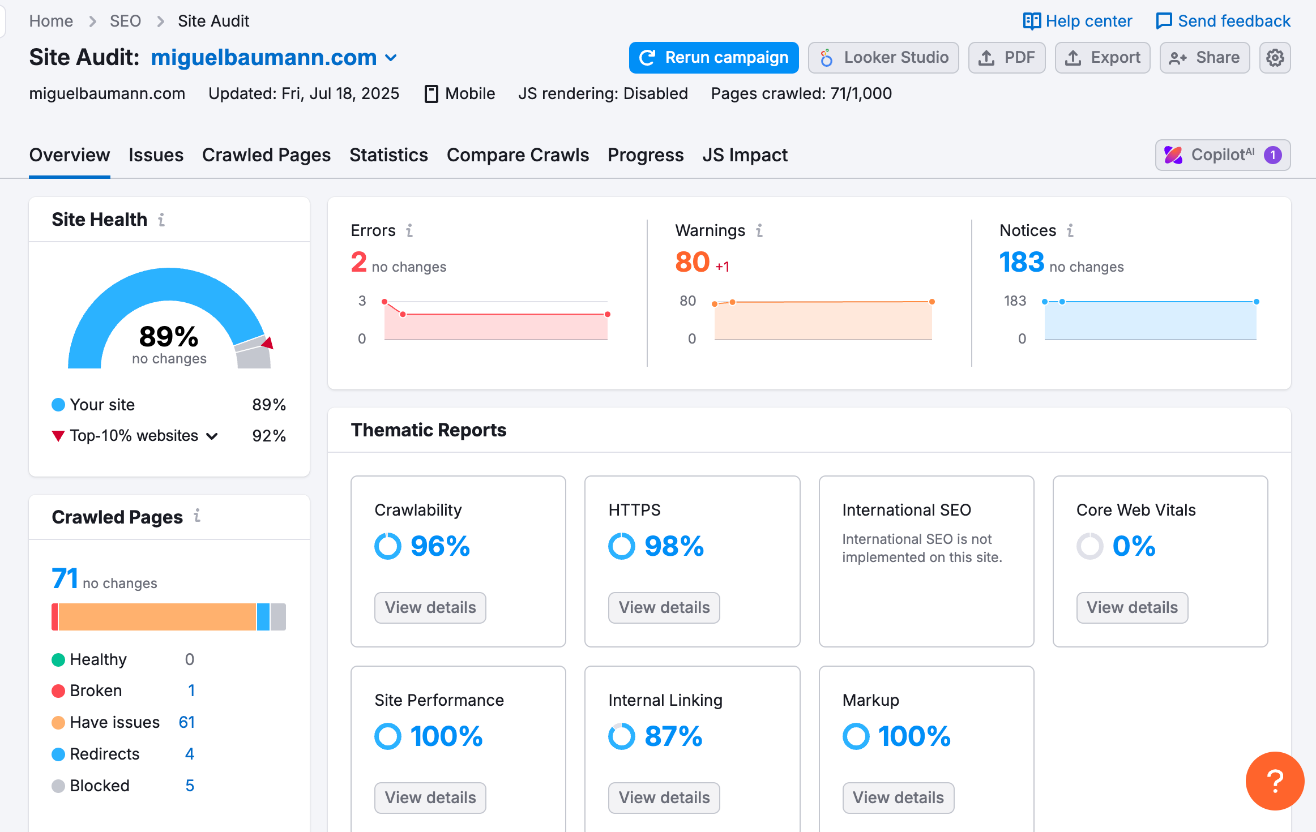The height and width of the screenshot is (832, 1316).
Task: View details for Crawlability report
Action: pos(430,607)
